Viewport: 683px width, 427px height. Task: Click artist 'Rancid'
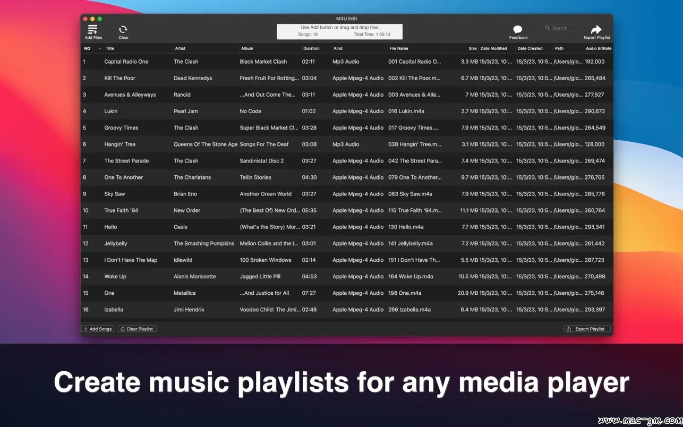[182, 95]
